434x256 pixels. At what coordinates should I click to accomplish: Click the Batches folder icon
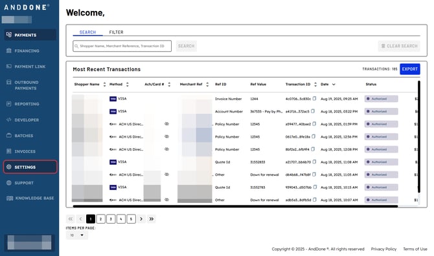[x=9, y=136]
